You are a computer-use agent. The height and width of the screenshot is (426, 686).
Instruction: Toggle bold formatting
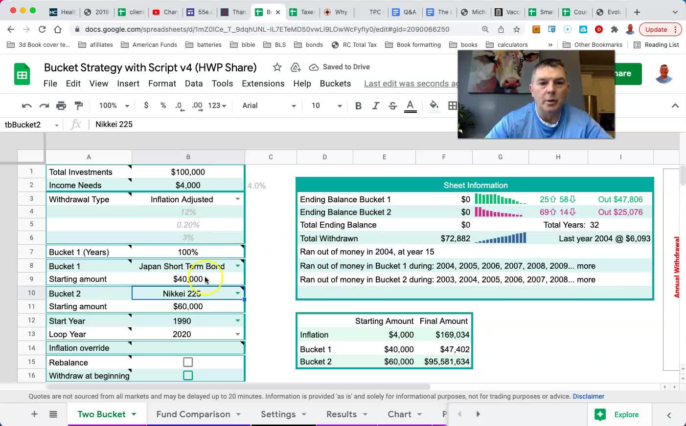[358, 106]
